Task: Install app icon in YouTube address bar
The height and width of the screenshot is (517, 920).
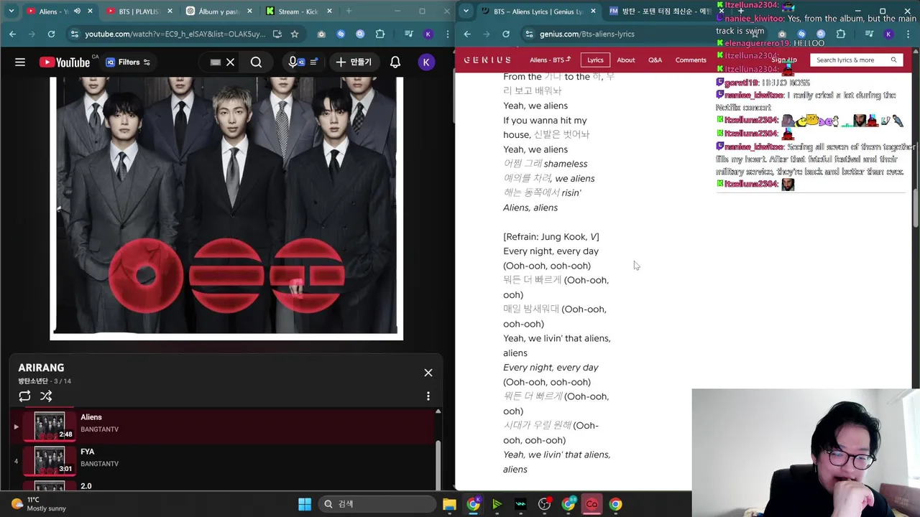Action: coord(277,34)
